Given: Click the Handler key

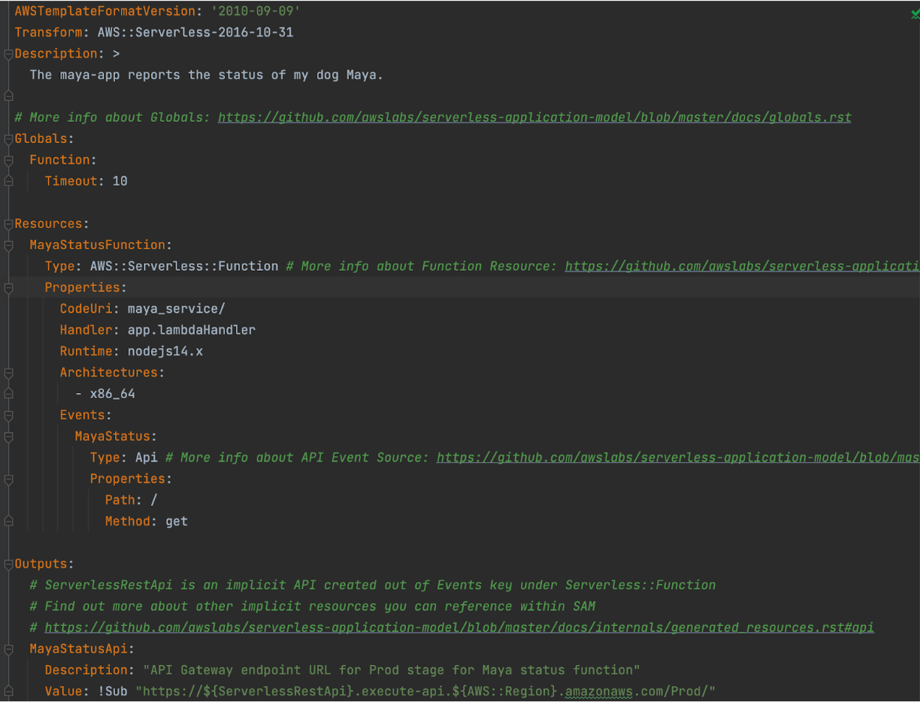Looking at the screenshot, I should pos(86,330).
